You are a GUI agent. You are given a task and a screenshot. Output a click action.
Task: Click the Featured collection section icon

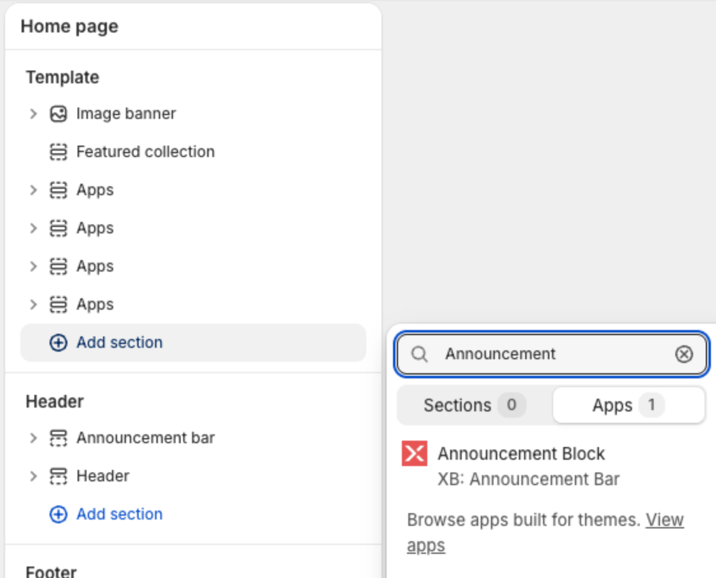[x=59, y=151]
